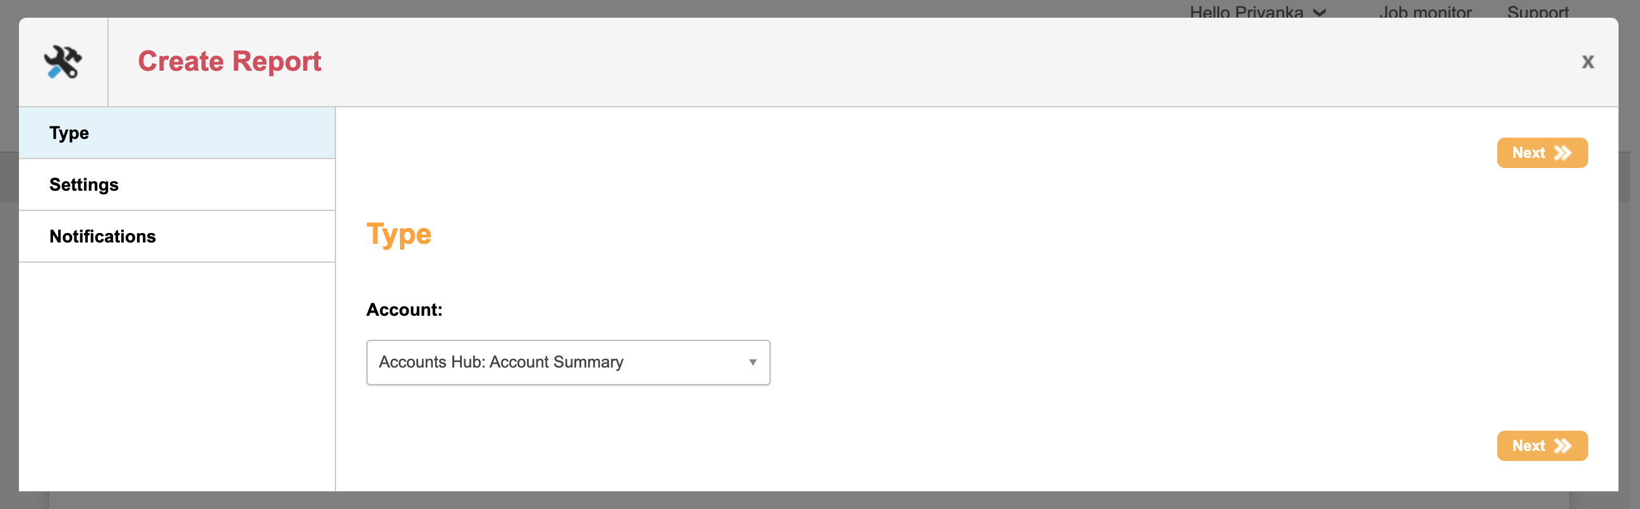Close the Create Report dialog
This screenshot has height=509, width=1640.
click(1587, 62)
